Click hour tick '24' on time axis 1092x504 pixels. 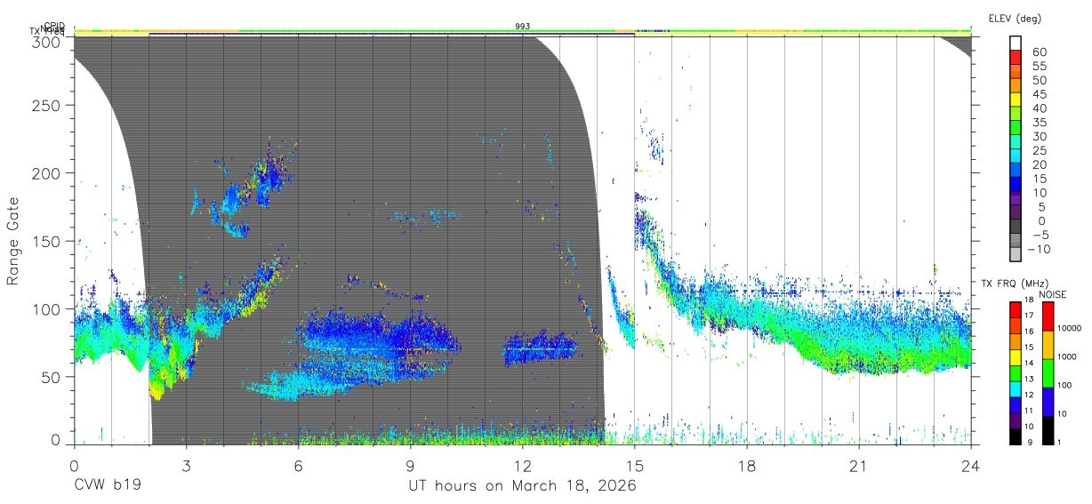[x=970, y=465]
